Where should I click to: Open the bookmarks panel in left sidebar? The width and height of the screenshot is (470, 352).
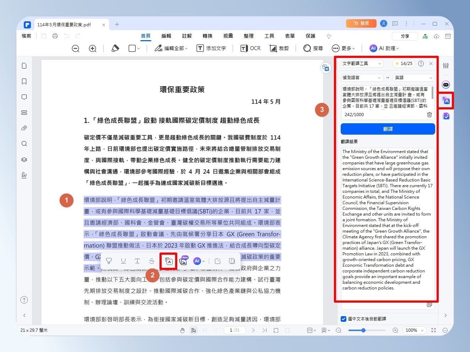point(24,81)
